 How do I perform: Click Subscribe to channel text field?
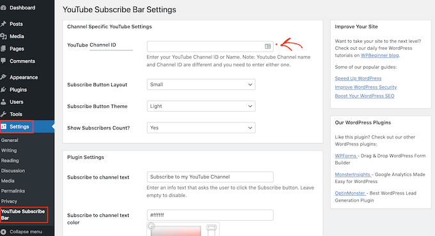coord(210,177)
